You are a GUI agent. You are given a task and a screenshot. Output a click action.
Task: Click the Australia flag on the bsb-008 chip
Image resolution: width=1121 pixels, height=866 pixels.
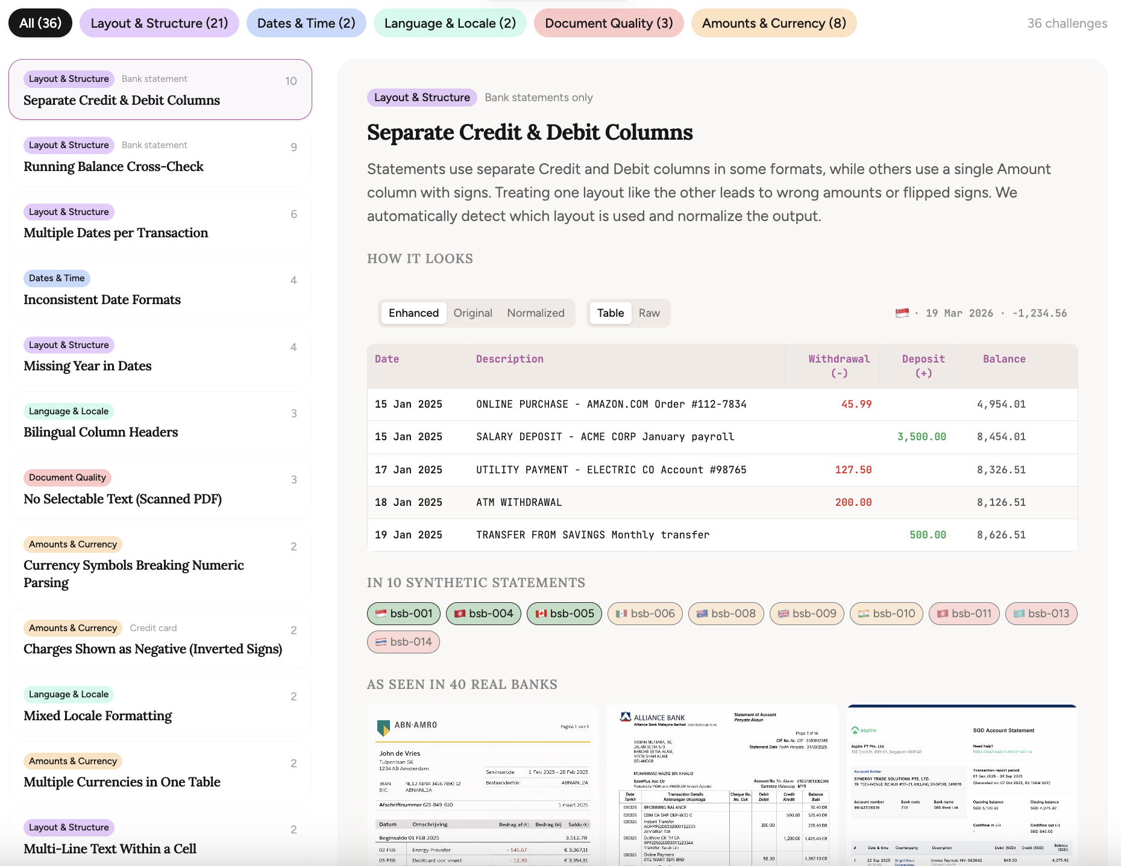[x=703, y=614]
